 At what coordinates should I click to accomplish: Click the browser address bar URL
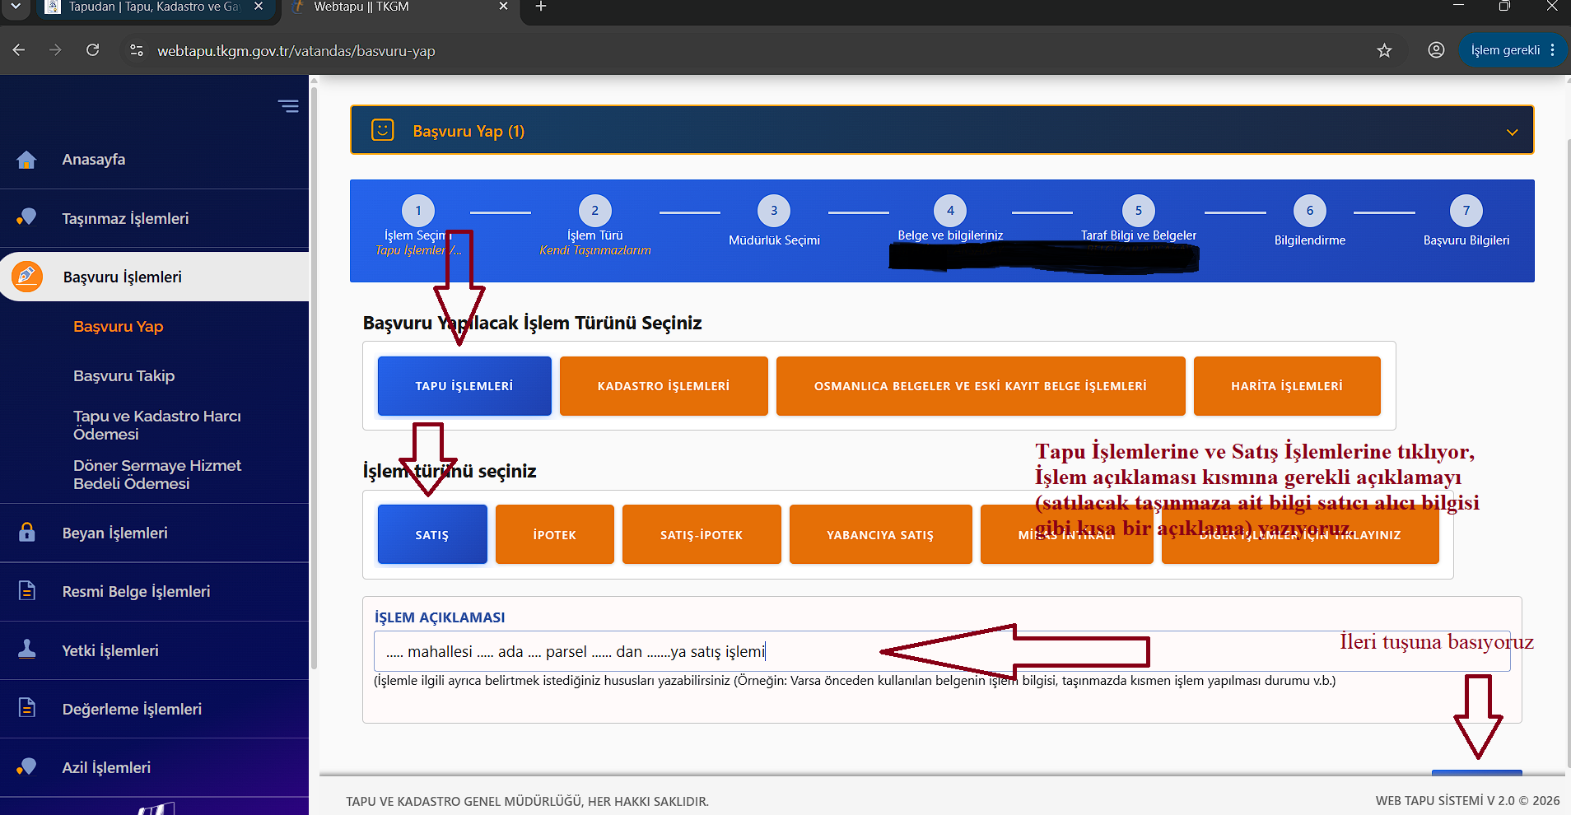point(296,51)
